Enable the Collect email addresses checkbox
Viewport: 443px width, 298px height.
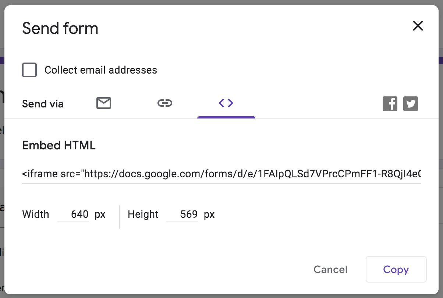29,70
